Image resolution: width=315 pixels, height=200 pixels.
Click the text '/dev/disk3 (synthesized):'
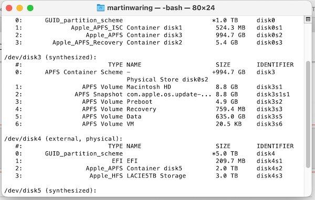click(x=50, y=58)
